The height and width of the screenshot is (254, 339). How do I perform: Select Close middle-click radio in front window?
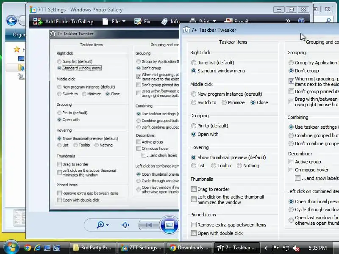coord(253,102)
